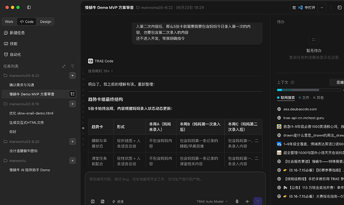Open the 自动化 automation page
The height and width of the screenshot is (205, 344).
point(12,54)
